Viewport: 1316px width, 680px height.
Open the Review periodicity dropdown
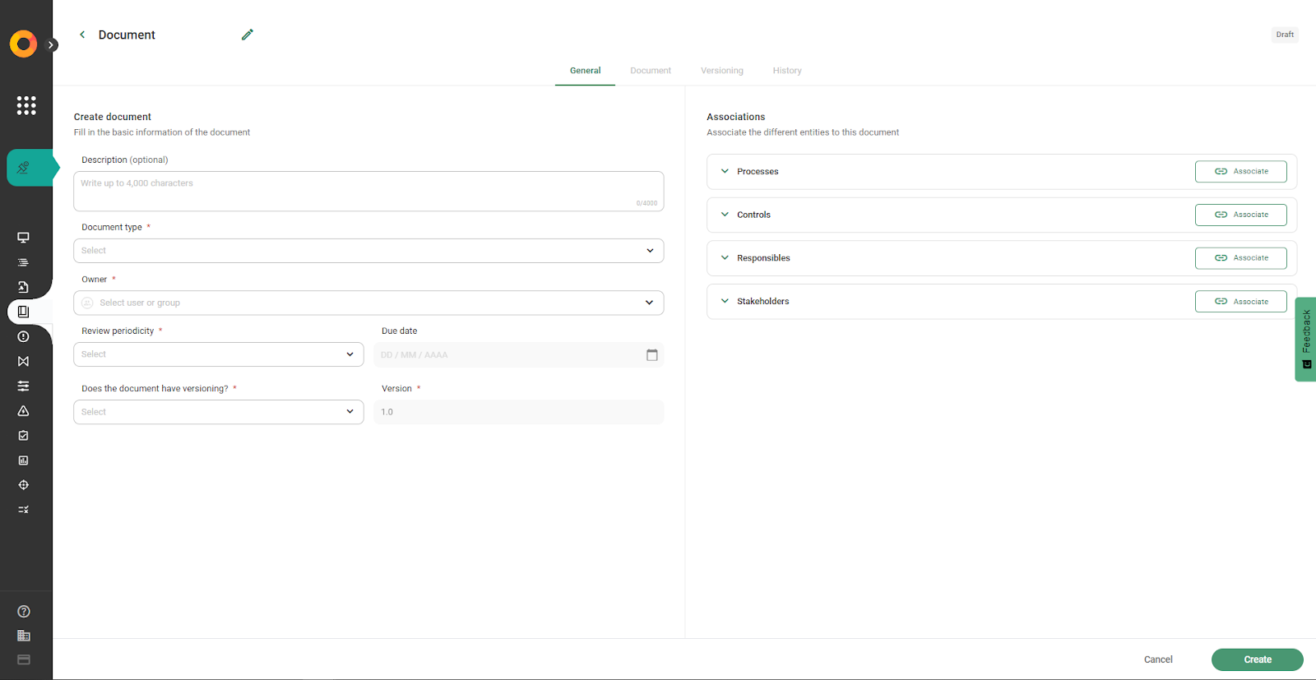pyautogui.click(x=218, y=354)
